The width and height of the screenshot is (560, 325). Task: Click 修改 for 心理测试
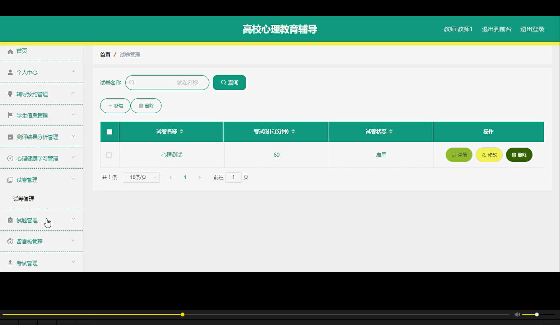489,155
